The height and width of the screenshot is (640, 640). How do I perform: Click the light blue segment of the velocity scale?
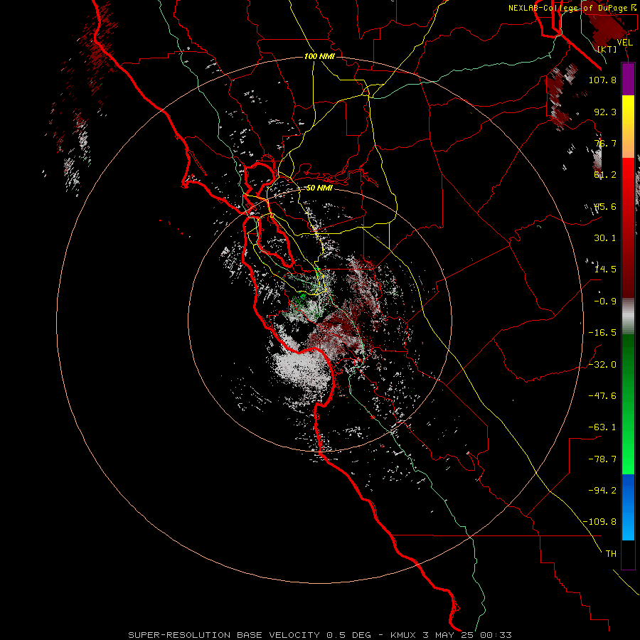tap(628, 526)
